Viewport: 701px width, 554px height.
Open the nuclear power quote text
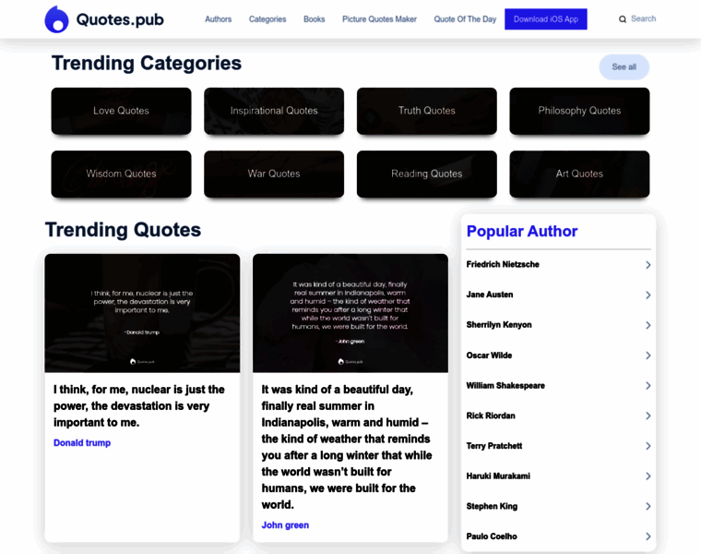139,406
